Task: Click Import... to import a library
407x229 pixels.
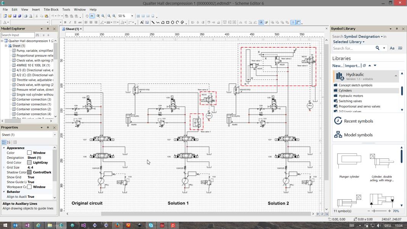Action: 352,66
